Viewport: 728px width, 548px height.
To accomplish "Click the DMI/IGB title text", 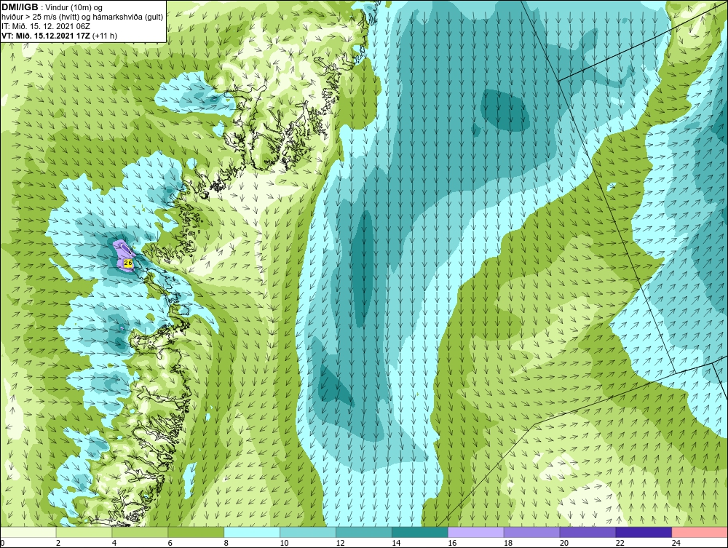I will click(x=20, y=7).
